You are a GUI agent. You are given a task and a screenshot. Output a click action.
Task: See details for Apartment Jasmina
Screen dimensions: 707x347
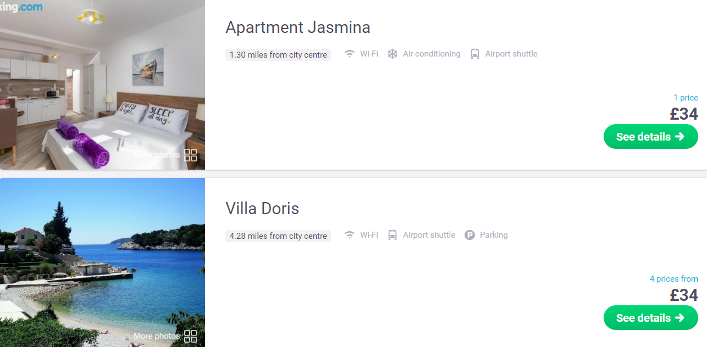point(651,137)
